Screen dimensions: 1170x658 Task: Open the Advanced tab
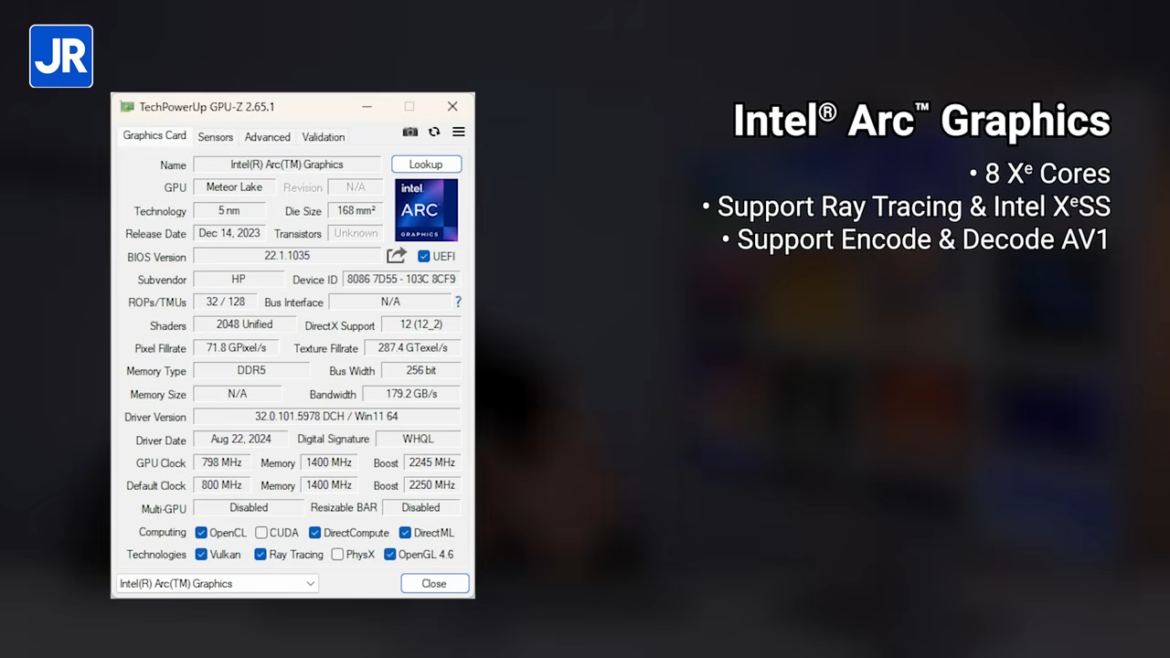[267, 137]
